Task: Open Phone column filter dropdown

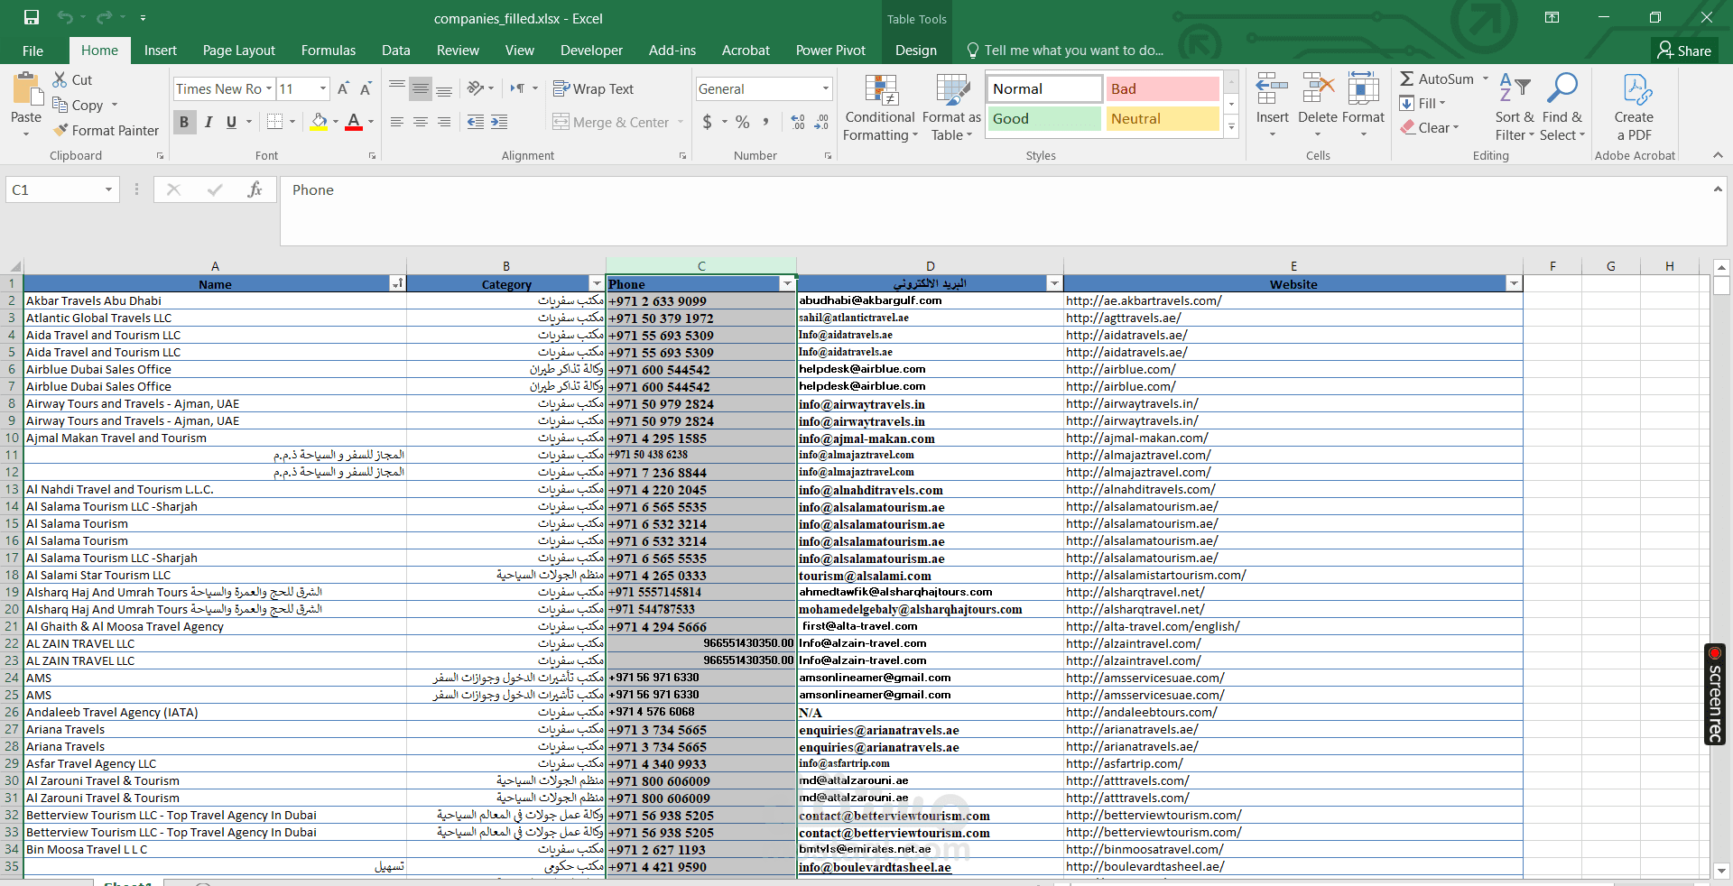Action: [x=787, y=284]
